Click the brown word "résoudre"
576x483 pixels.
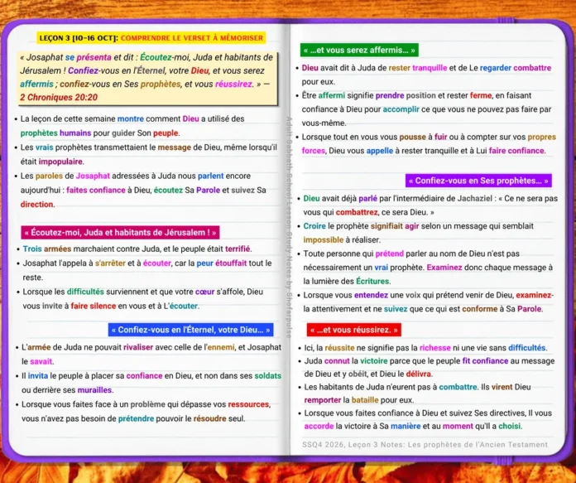click(x=209, y=418)
